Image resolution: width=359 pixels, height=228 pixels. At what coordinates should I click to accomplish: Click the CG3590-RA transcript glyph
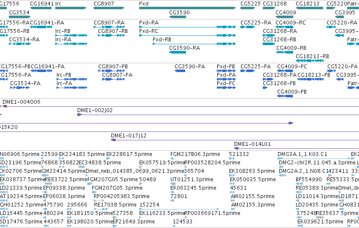tap(178, 52)
